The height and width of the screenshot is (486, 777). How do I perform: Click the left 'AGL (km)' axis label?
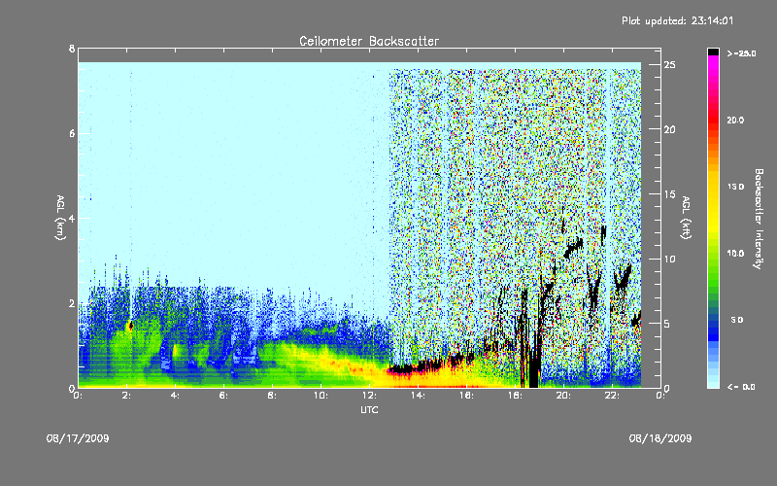click(x=60, y=218)
